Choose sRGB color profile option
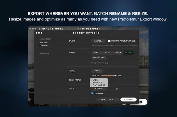 99,80
